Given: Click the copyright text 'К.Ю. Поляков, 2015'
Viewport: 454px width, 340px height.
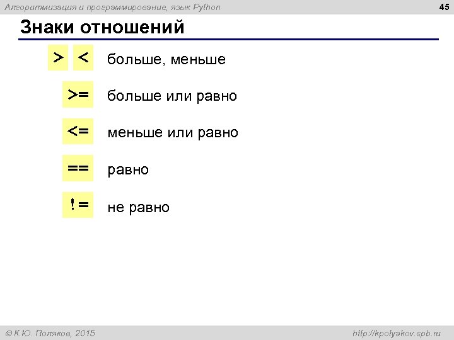Looking at the screenshot, I should coord(50,333).
